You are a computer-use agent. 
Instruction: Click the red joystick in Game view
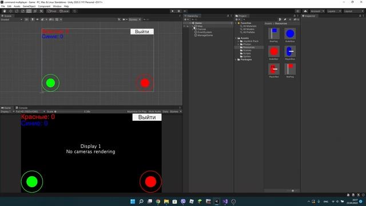coord(150,182)
